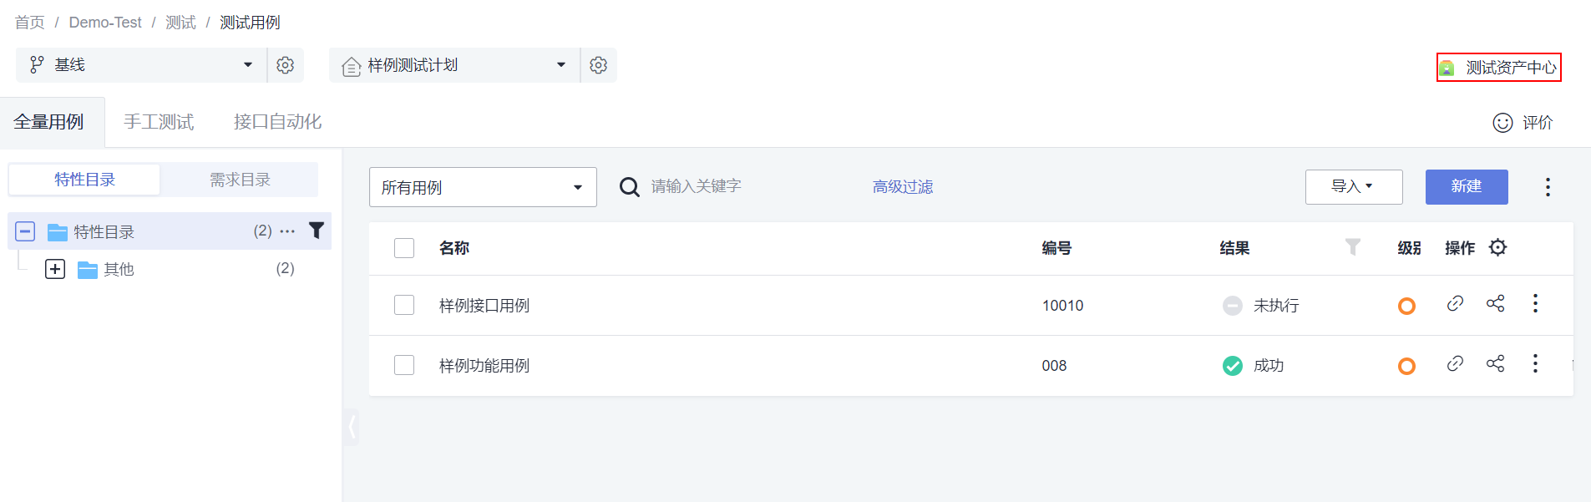Click the search magnifier icon
The image size is (1591, 502).
click(630, 187)
